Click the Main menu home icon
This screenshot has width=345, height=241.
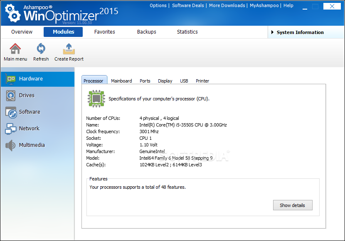[x=15, y=49]
